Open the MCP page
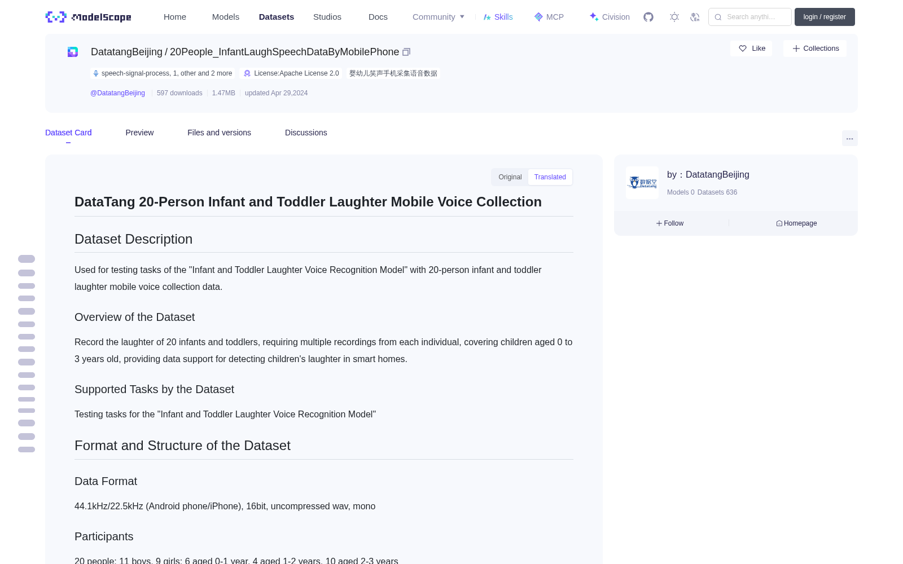 549,17
